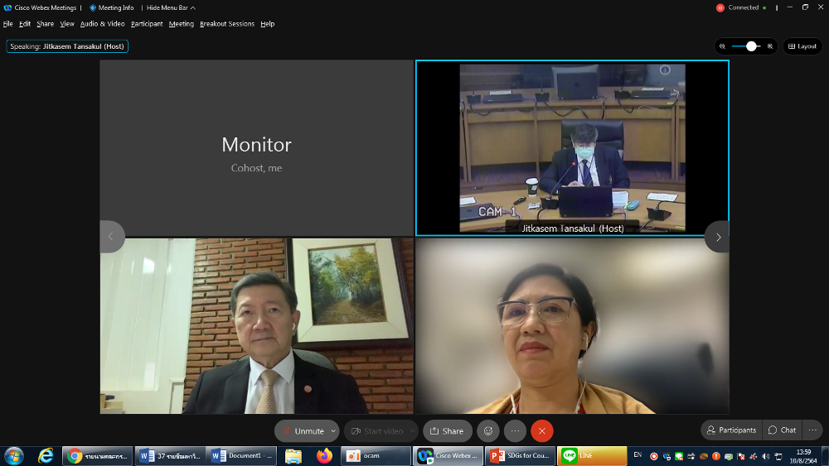Open the reactions emoji button
The image size is (829, 466).
click(488, 430)
